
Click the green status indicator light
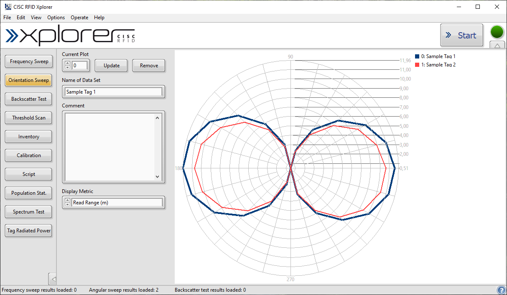click(x=497, y=32)
